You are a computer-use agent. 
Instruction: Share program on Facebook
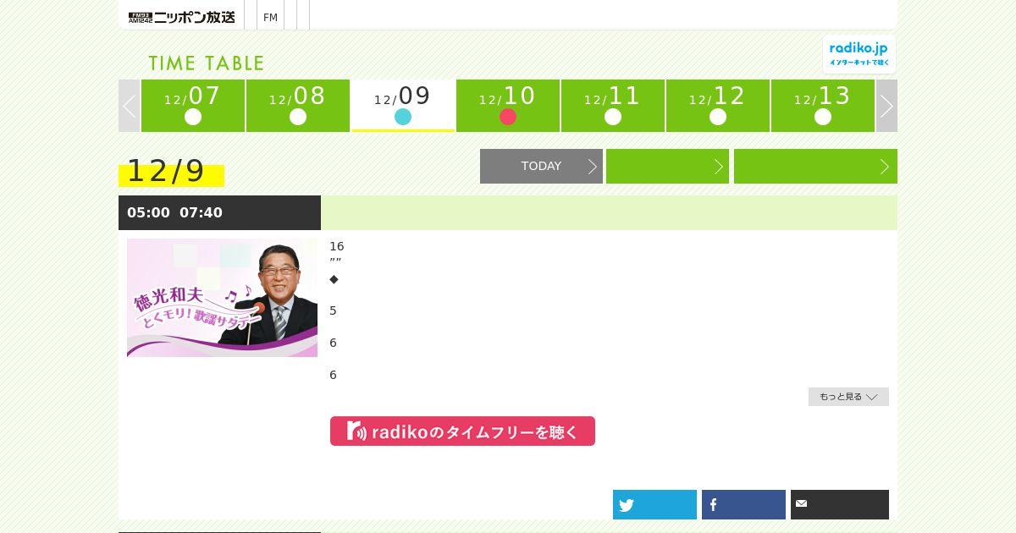(743, 504)
